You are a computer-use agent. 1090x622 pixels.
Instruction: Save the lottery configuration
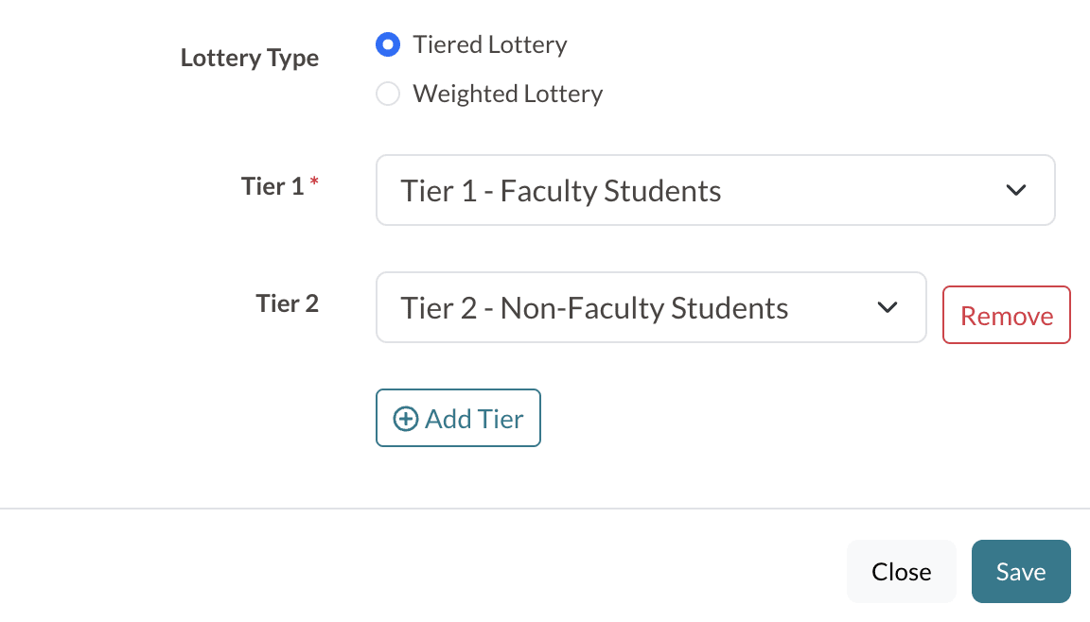coord(1020,572)
